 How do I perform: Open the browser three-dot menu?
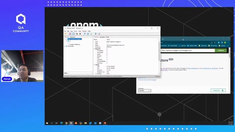[x=228, y=43]
